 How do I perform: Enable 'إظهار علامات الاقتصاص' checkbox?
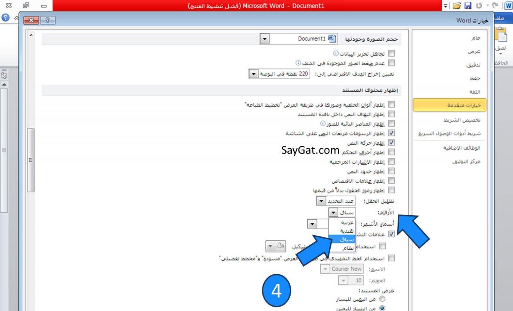(392, 181)
